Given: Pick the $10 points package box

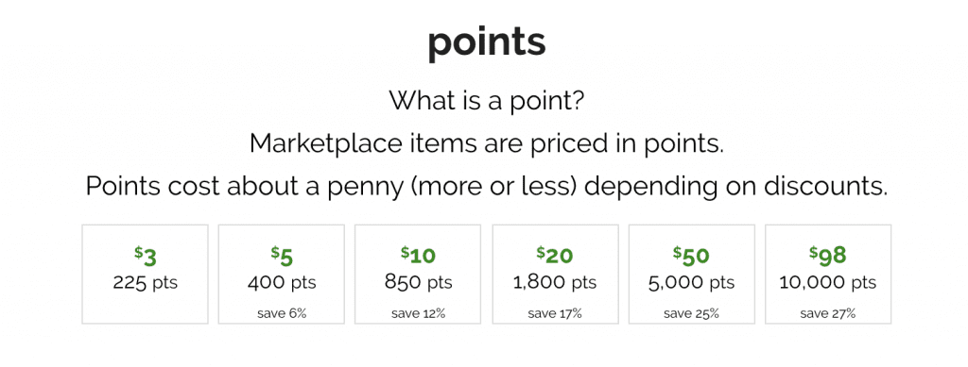Looking at the screenshot, I should coord(418,274).
